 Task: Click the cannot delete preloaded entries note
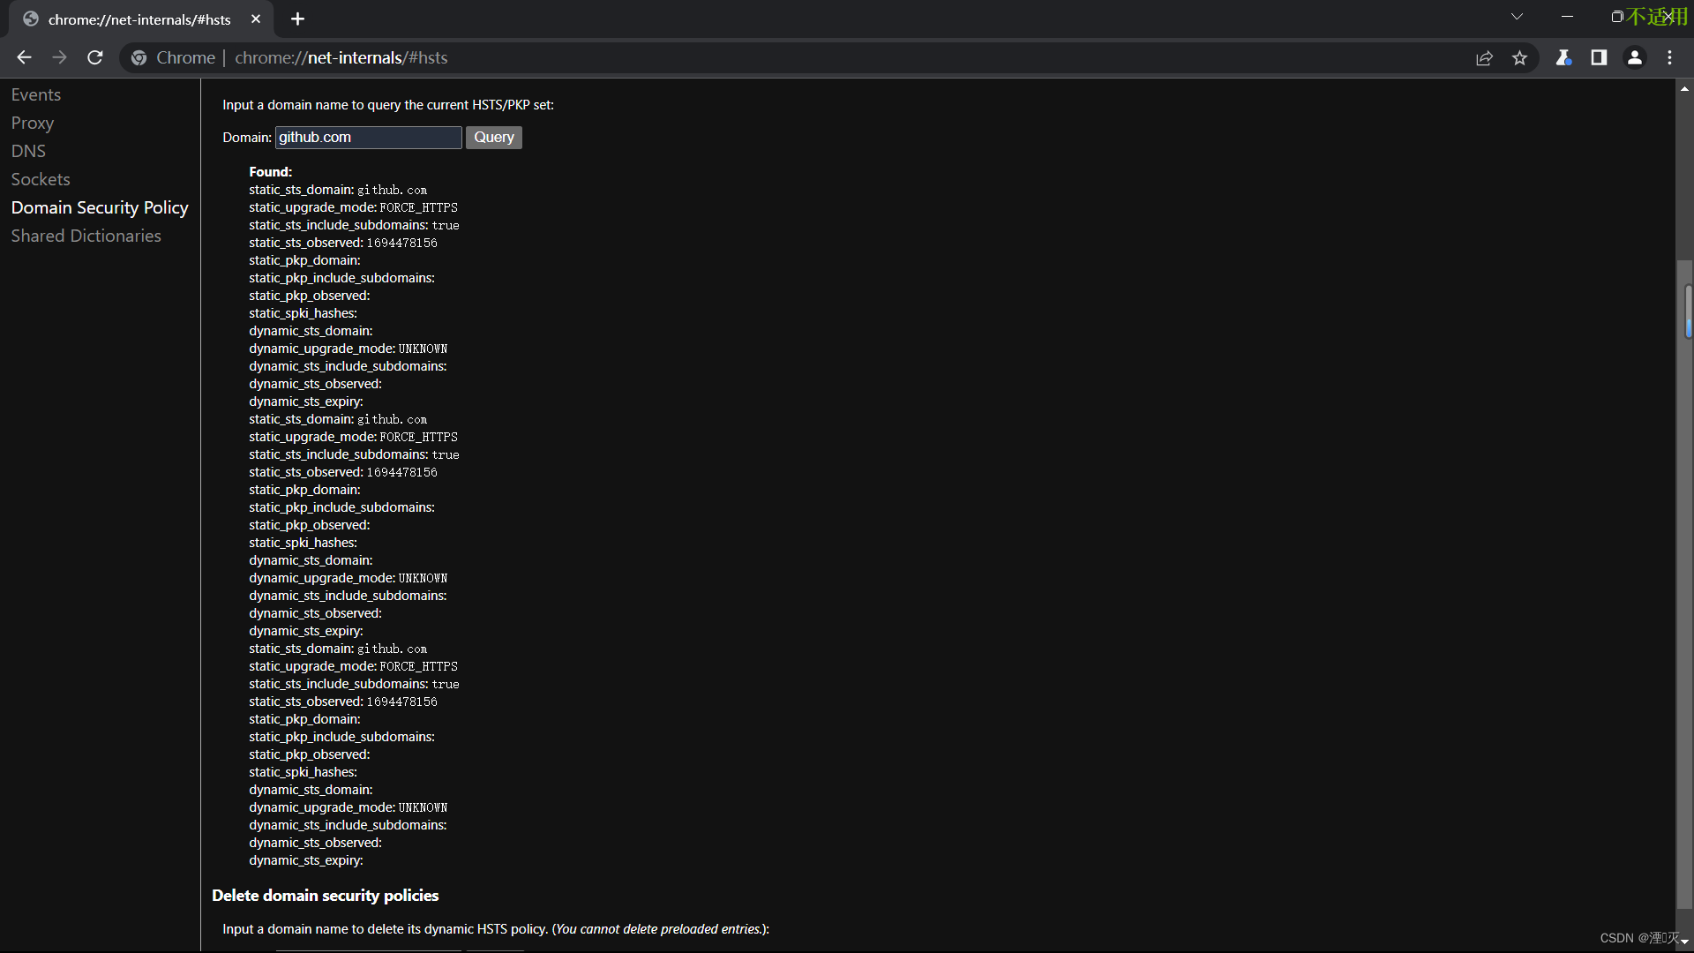[x=660, y=929]
